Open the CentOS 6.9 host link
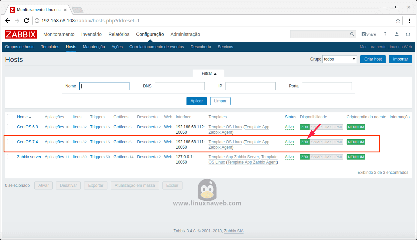Screen dimensions: 417x240 tap(27, 127)
